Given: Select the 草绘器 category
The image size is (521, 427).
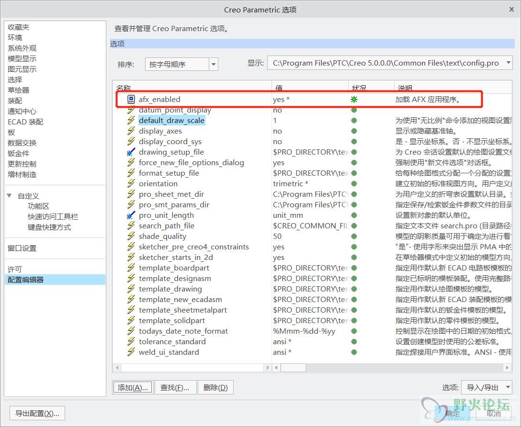Looking at the screenshot, I should 19,90.
